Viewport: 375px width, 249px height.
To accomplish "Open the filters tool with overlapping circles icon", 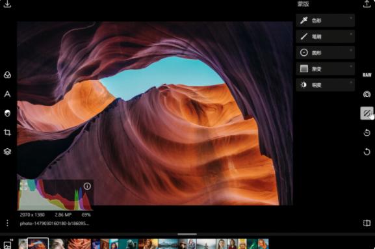I will coord(7,75).
